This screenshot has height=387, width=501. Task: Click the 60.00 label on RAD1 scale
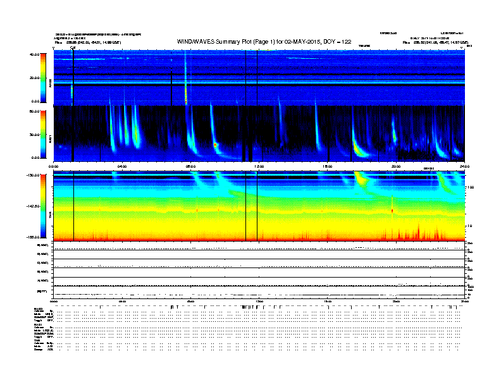(34, 111)
